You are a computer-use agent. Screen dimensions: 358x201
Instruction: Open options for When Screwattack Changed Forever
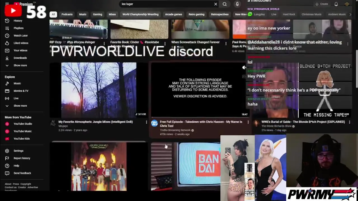pyautogui.click(x=226, y=44)
